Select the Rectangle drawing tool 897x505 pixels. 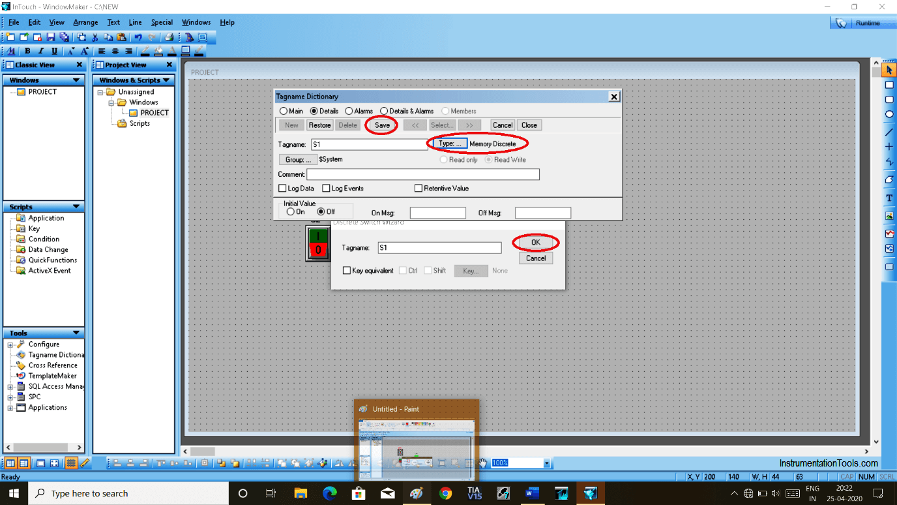pyautogui.click(x=889, y=85)
